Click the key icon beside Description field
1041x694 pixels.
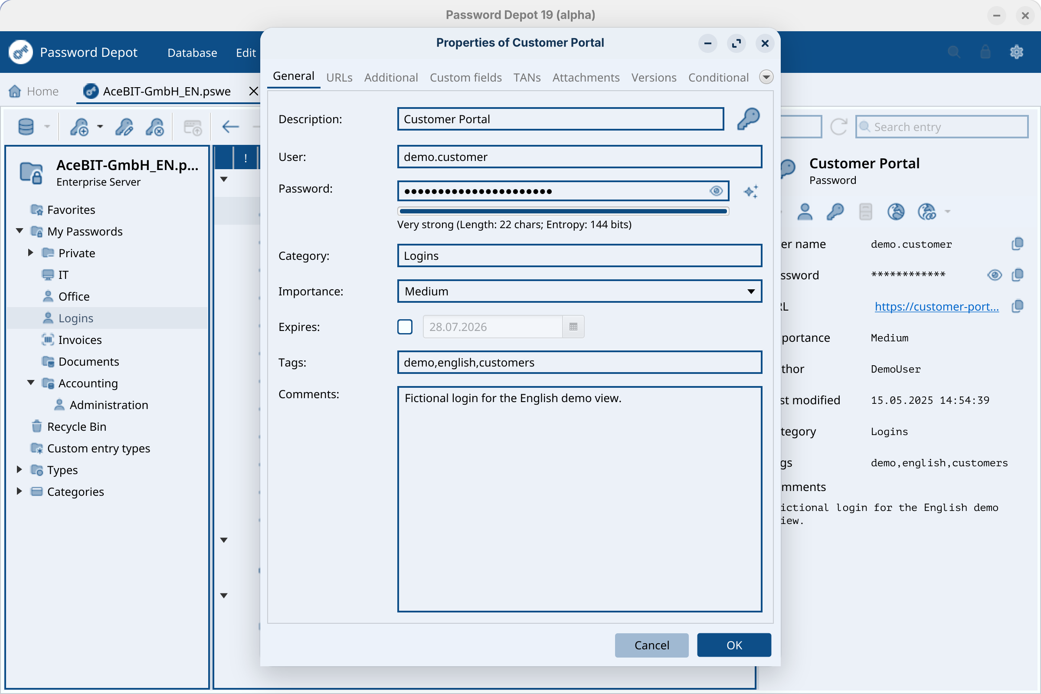(749, 118)
